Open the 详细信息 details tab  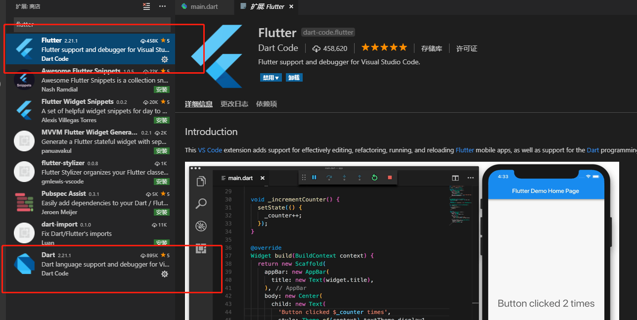(x=199, y=104)
